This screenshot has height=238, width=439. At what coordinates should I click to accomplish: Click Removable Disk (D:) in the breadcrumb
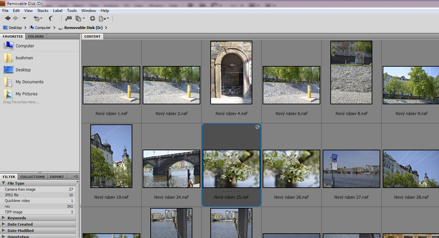click(x=83, y=28)
